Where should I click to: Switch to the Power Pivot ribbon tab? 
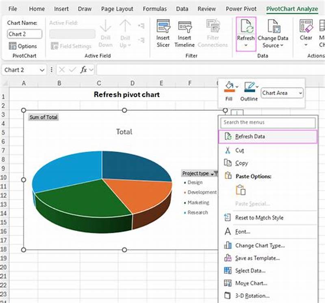point(241,9)
